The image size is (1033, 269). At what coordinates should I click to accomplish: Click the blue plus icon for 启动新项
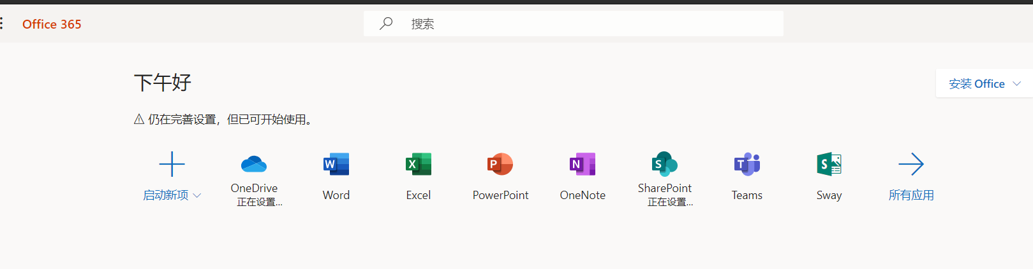[x=172, y=164]
